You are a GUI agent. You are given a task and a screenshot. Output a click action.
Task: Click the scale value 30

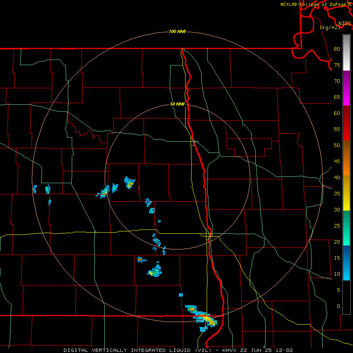pyautogui.click(x=337, y=209)
